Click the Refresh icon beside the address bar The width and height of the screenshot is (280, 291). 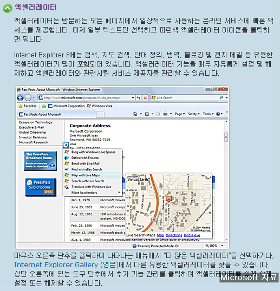pos(139,97)
